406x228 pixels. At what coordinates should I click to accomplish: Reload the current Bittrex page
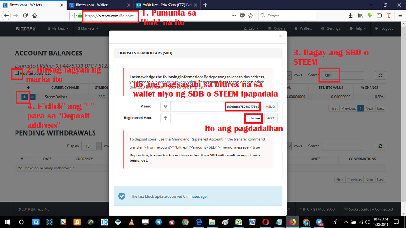25,16
